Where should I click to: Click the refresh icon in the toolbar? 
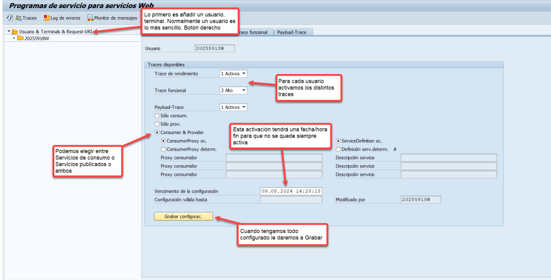tap(10, 18)
